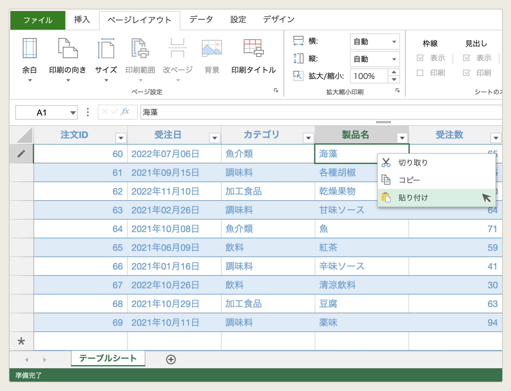Open the 受注数 column filter dropdown
The height and width of the screenshot is (391, 511).
(496, 138)
